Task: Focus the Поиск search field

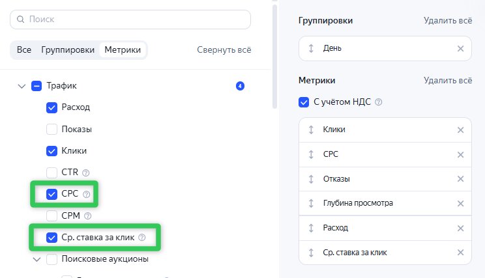Action: point(130,20)
